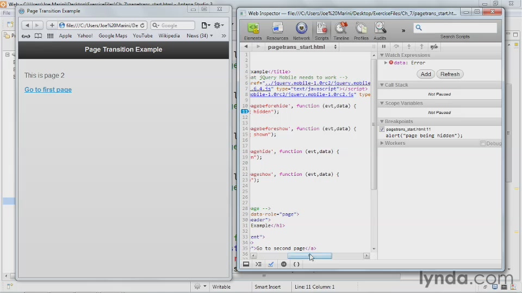
Task: Open the Safari settings gear menu
Action: pyautogui.click(x=219, y=26)
